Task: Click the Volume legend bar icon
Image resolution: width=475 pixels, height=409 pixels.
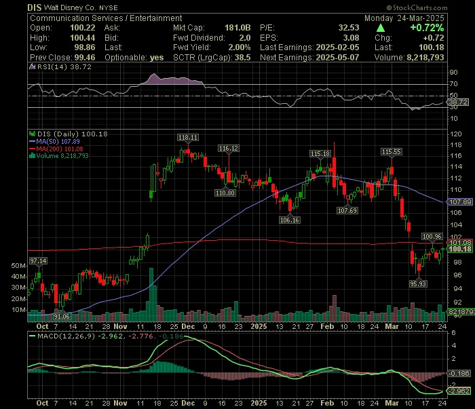Action: coord(32,156)
